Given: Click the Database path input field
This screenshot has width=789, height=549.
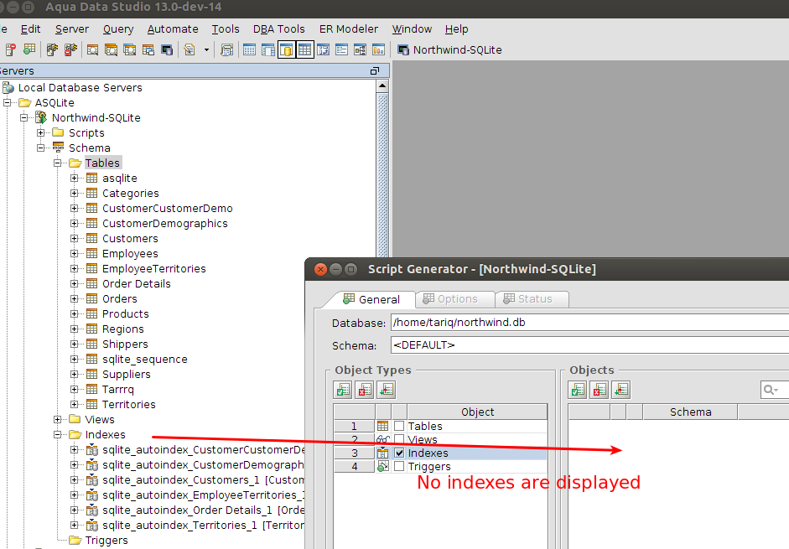Looking at the screenshot, I should click(589, 323).
